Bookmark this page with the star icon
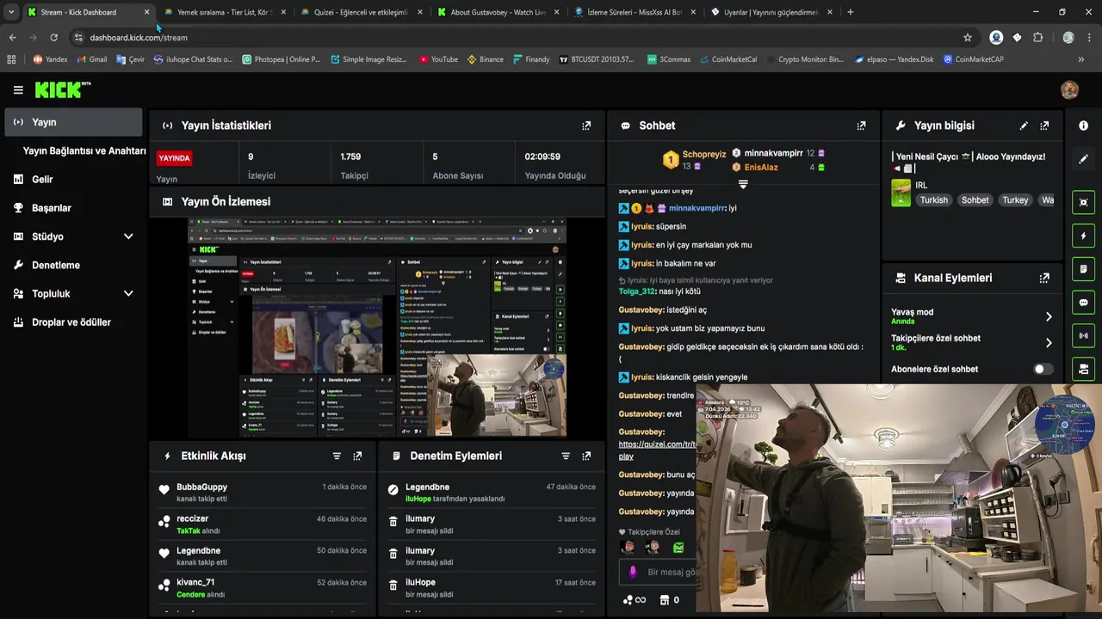The height and width of the screenshot is (619, 1102). click(x=968, y=37)
